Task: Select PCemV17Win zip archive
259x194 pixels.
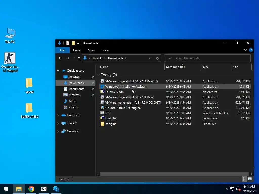Action: pyautogui.click(x=175, y=92)
